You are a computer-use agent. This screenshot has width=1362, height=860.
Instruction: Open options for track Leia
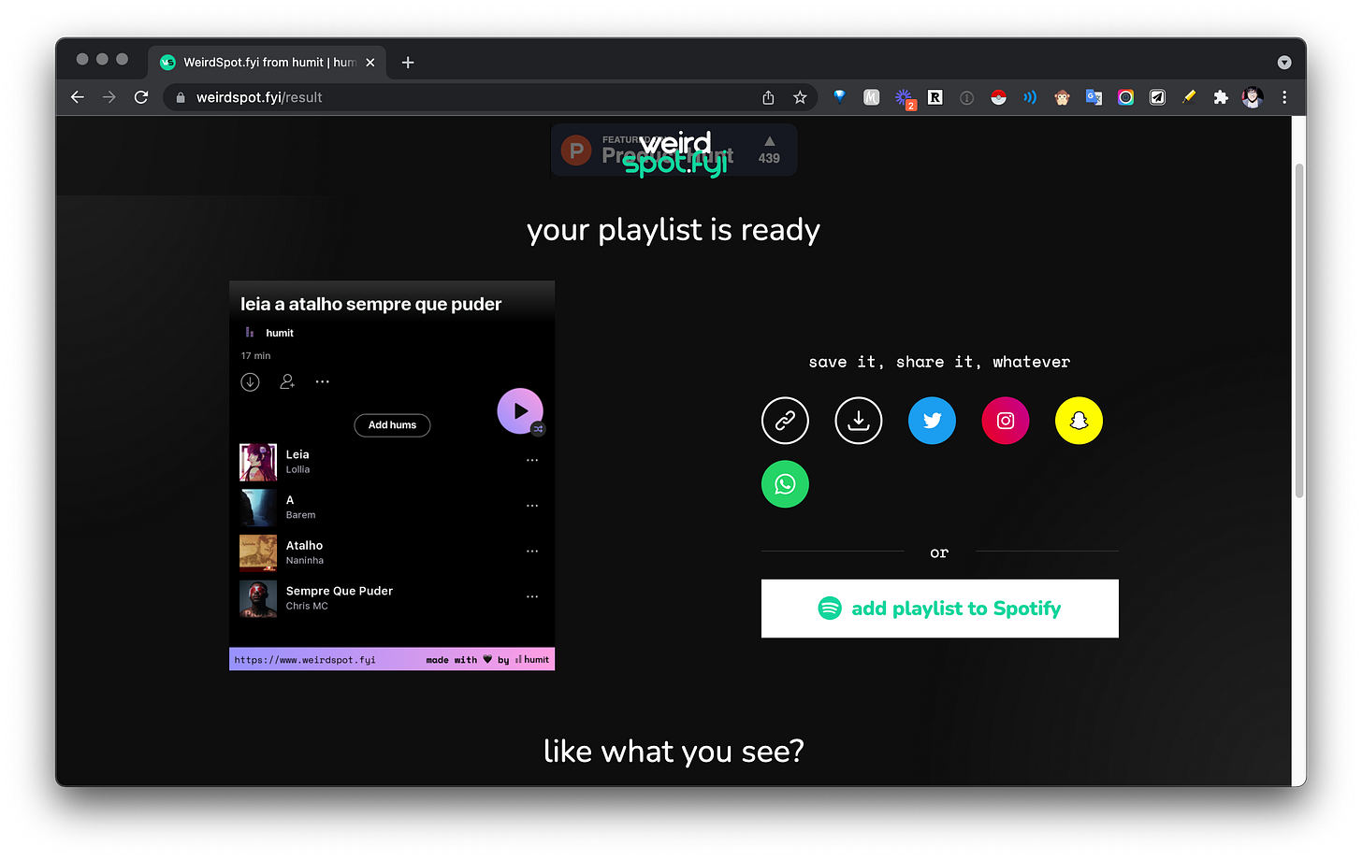[x=532, y=460]
